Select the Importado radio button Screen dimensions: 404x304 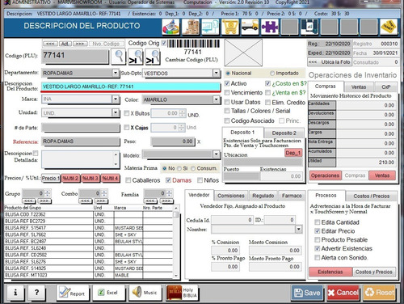[272, 73]
